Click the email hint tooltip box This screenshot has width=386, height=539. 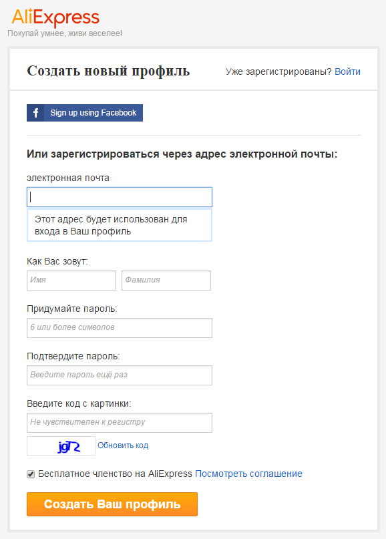120,225
